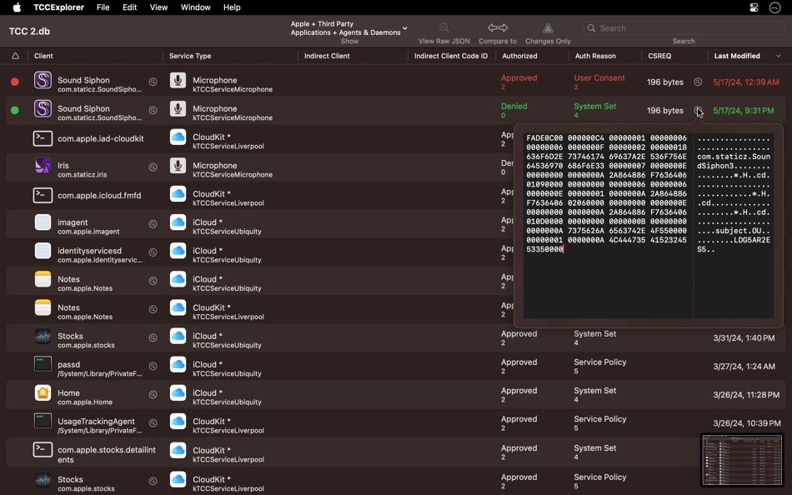Click the red change dot on Sound Siphon

pos(15,82)
